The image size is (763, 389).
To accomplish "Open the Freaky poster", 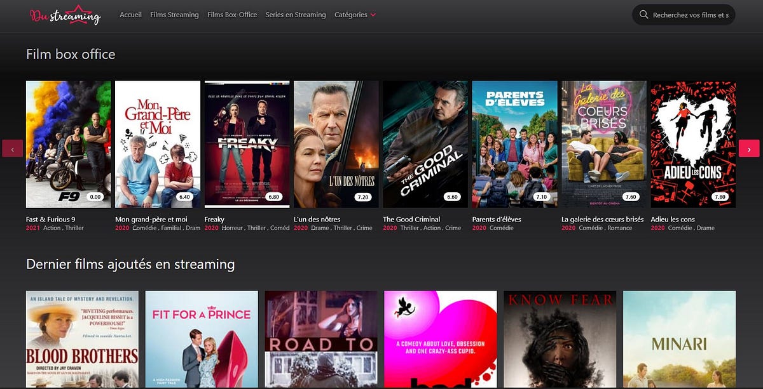I will [x=247, y=145].
